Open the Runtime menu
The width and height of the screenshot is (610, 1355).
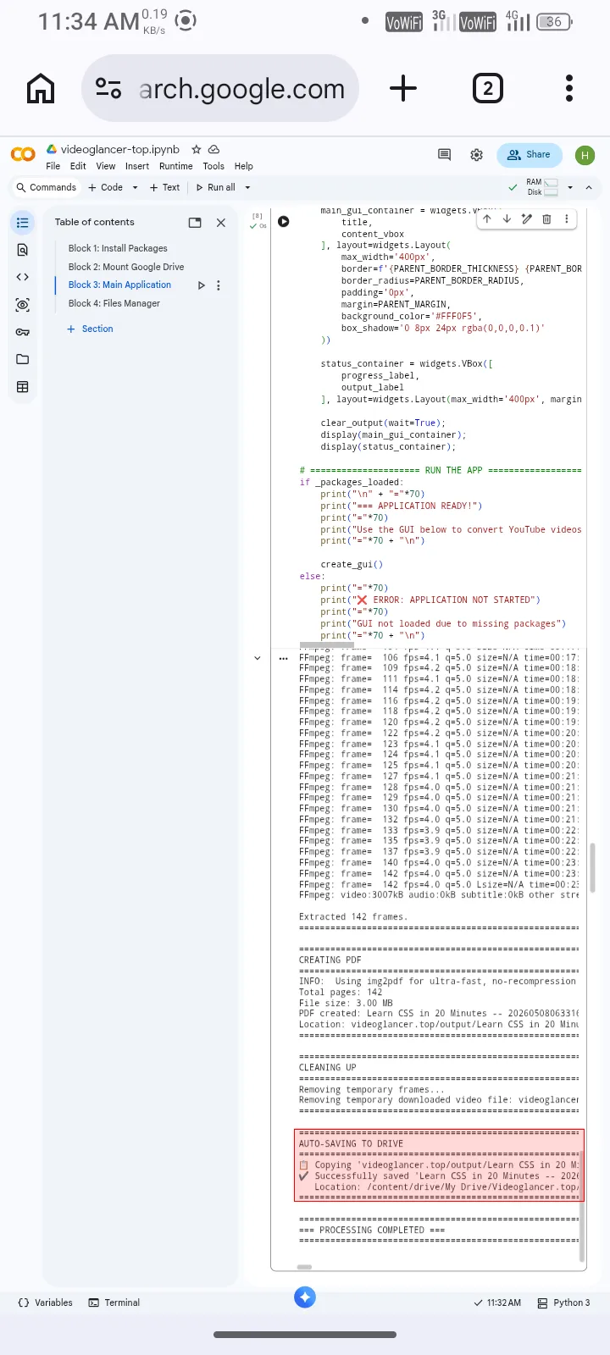pyautogui.click(x=176, y=166)
